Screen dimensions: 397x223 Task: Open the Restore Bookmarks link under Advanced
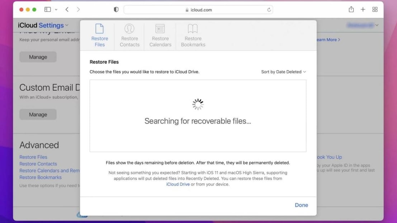(x=41, y=177)
